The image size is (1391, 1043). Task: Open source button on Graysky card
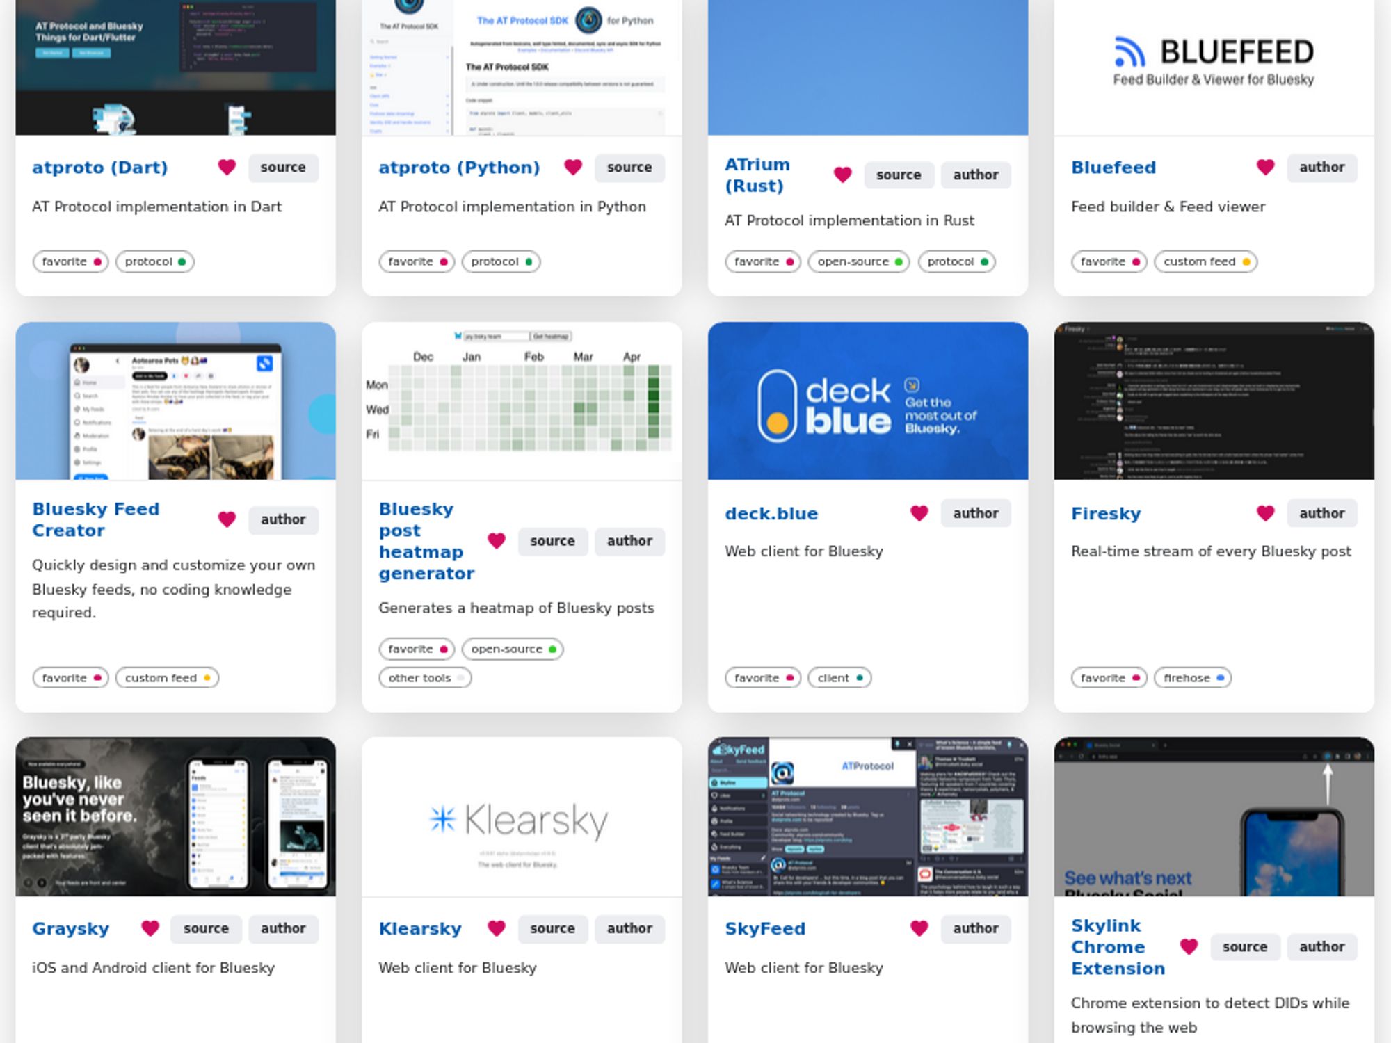coord(207,928)
